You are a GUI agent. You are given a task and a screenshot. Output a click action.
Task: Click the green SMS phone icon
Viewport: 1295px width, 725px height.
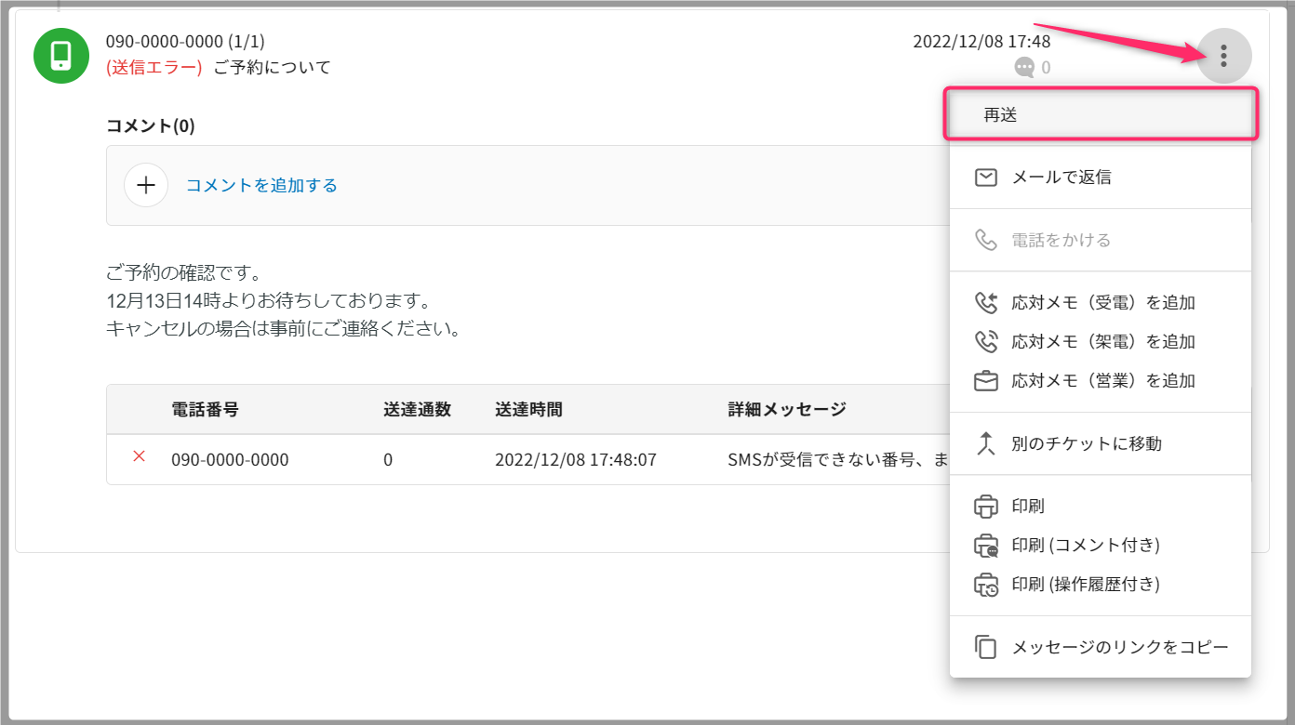(61, 56)
